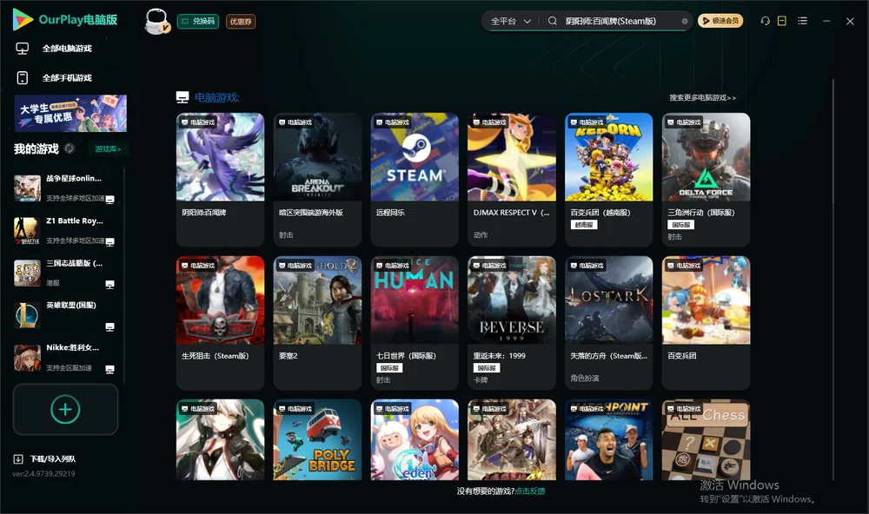Open the 兑换码 redeem code button
This screenshot has width=869, height=514.
pyautogui.click(x=198, y=22)
